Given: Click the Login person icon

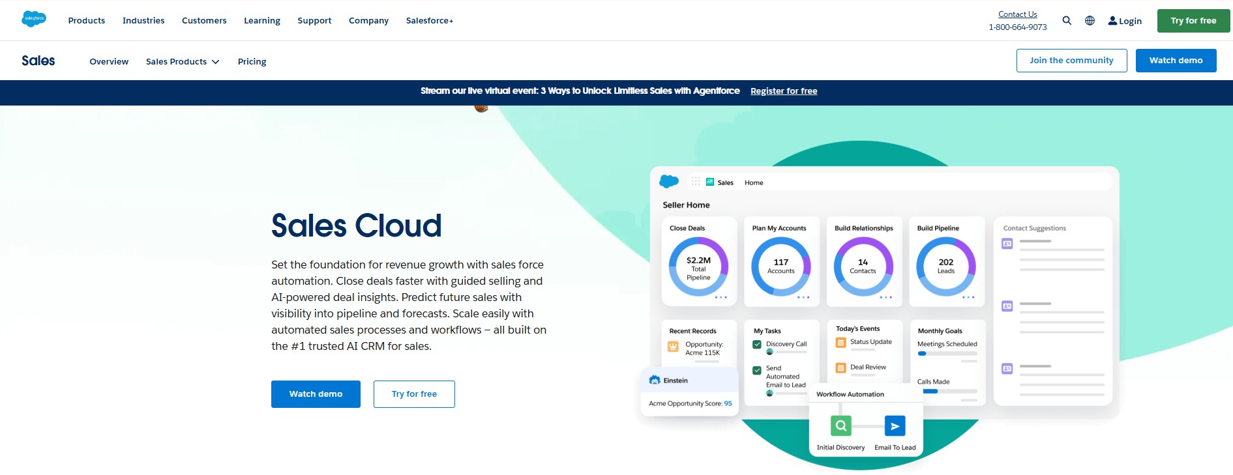Looking at the screenshot, I should click(1112, 20).
